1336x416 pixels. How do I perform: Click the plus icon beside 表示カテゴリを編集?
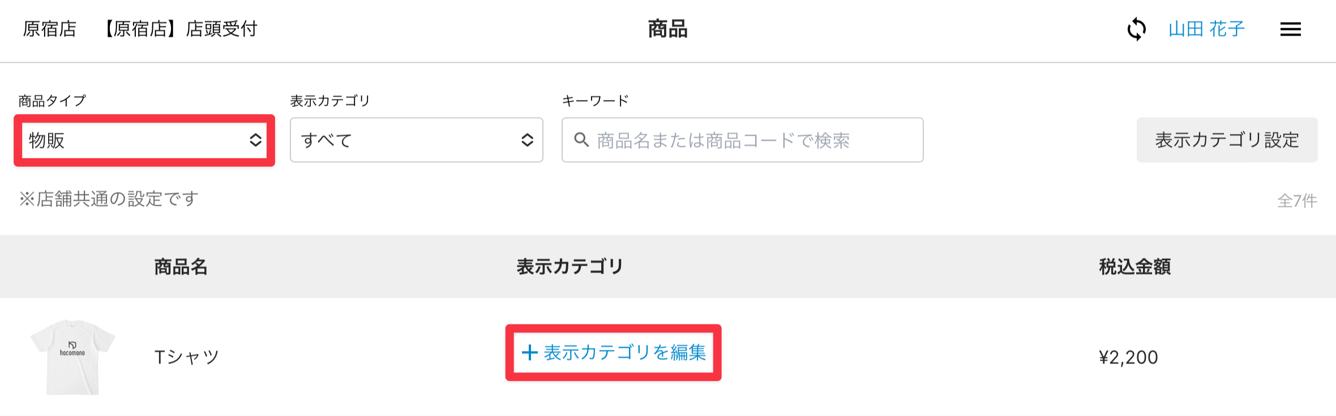click(529, 353)
